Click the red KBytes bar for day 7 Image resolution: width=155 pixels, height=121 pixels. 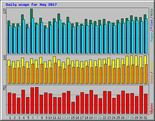point(37,100)
